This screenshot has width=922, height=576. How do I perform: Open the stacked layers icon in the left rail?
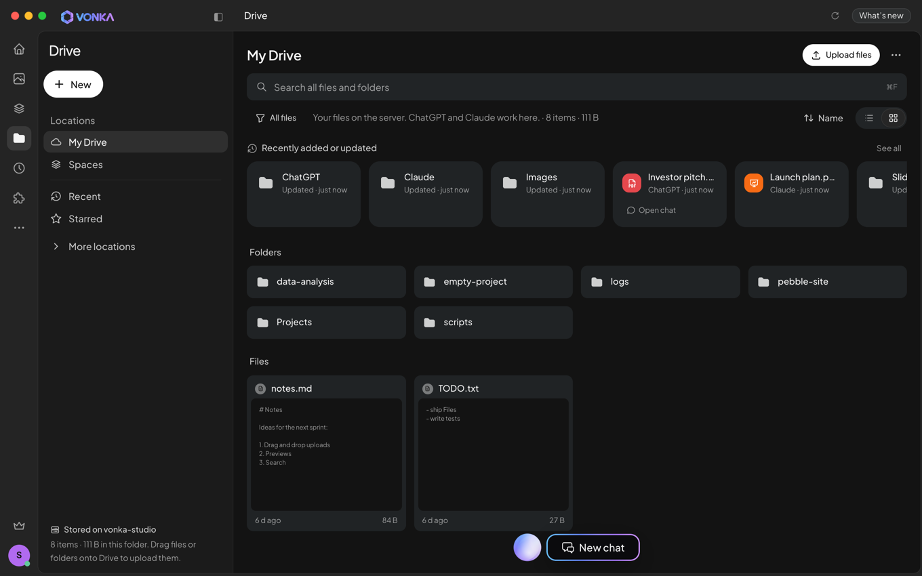[19, 108]
